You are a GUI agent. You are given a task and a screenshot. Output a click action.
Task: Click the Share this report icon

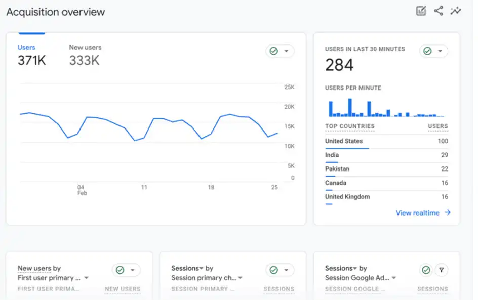pos(439,10)
